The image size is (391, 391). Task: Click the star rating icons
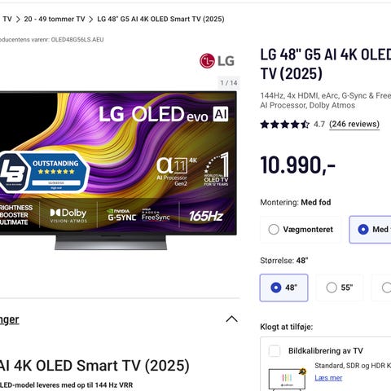(x=284, y=125)
